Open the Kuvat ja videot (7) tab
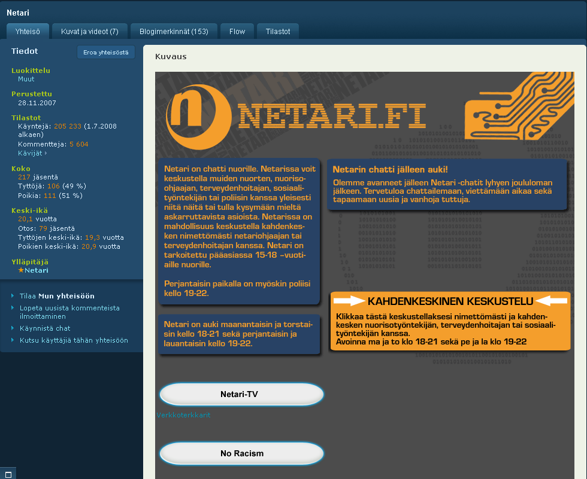The width and height of the screenshot is (587, 479). click(x=90, y=31)
